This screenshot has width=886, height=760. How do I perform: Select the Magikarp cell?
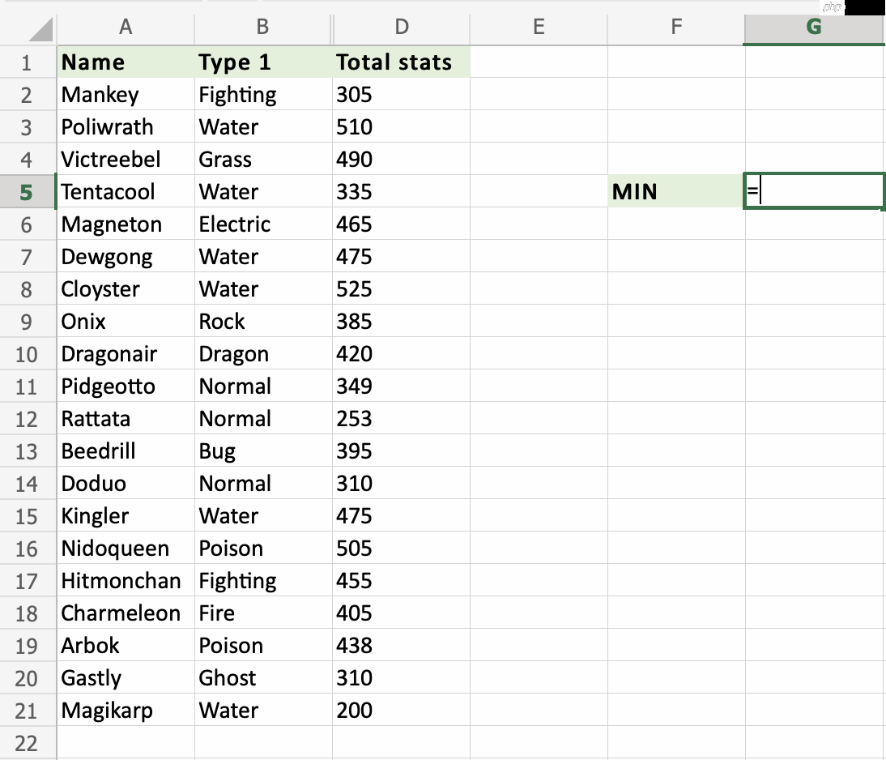pos(126,711)
